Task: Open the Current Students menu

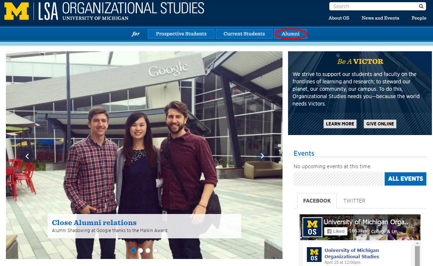Action: pyautogui.click(x=244, y=34)
